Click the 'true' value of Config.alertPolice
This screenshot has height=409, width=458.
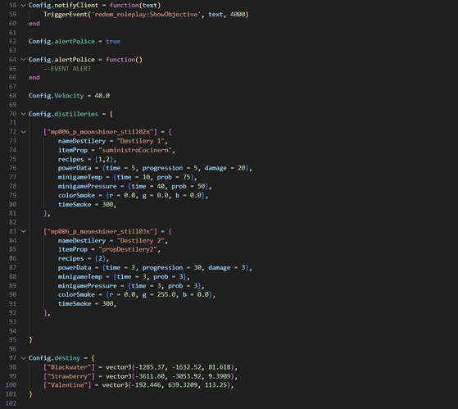[113, 42]
